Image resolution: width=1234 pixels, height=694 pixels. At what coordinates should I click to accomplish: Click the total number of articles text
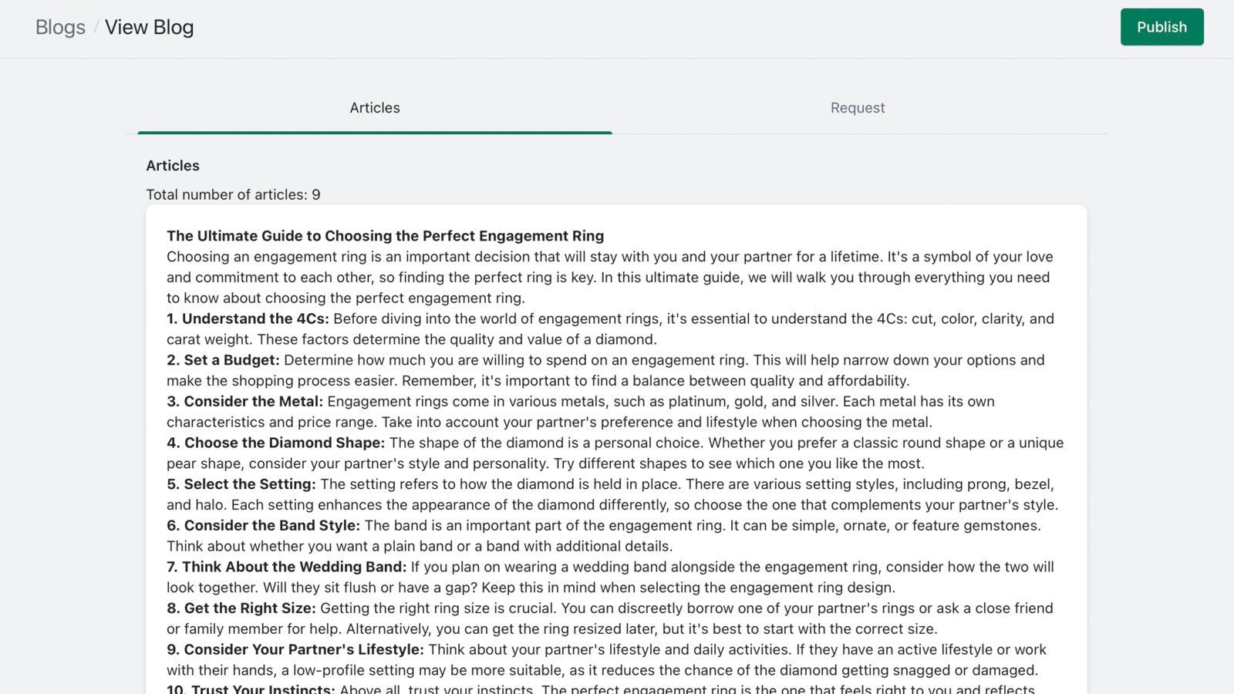[x=233, y=194]
